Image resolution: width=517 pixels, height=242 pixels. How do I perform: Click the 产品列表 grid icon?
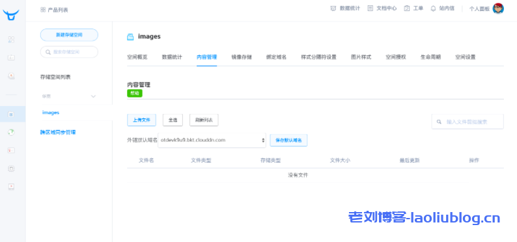(x=43, y=10)
